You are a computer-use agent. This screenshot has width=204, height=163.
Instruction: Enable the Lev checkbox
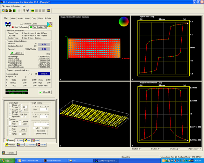[x=34, y=128]
